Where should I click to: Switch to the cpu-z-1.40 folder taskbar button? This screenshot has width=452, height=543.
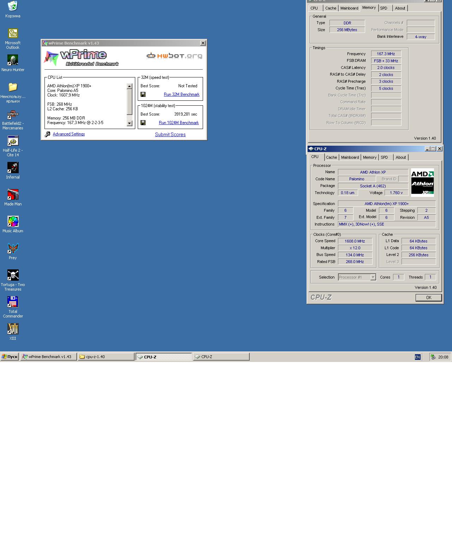[106, 357]
